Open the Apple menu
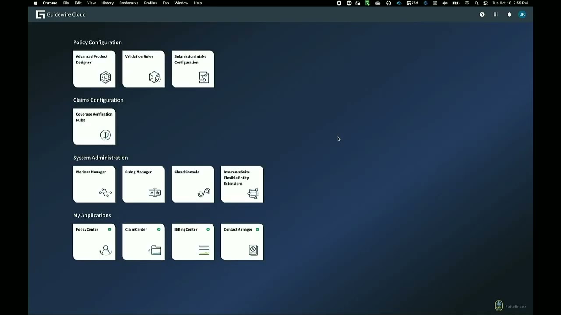Image resolution: width=561 pixels, height=315 pixels. pos(36,3)
